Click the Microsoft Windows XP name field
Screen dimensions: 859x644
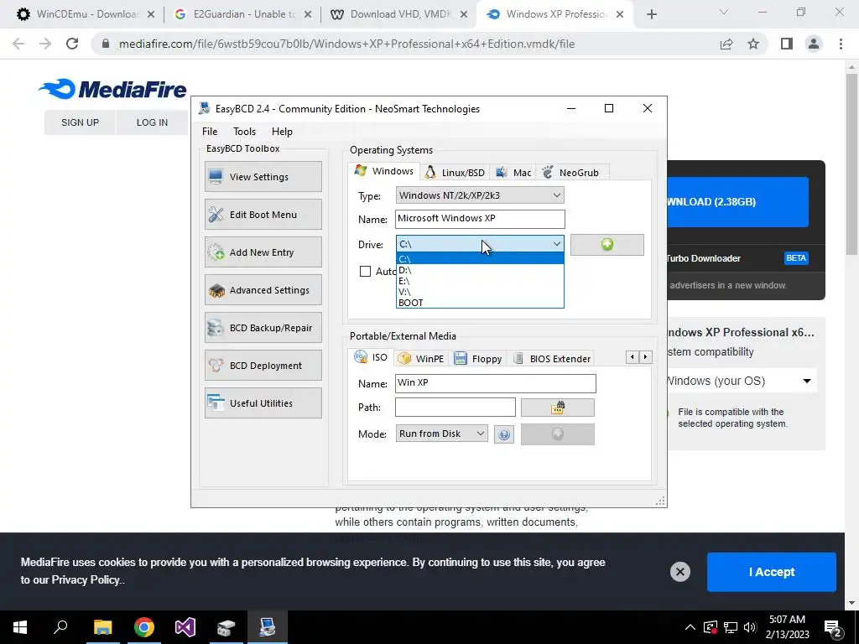point(480,219)
